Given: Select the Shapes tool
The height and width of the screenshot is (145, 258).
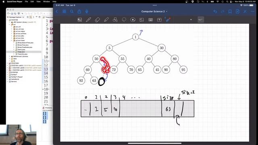Looking at the screenshot, I should coord(115,20).
